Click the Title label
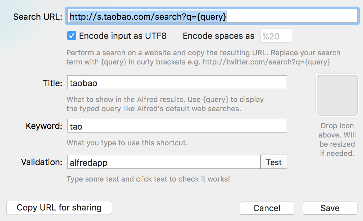The height and width of the screenshot is (221, 363). tap(52, 83)
